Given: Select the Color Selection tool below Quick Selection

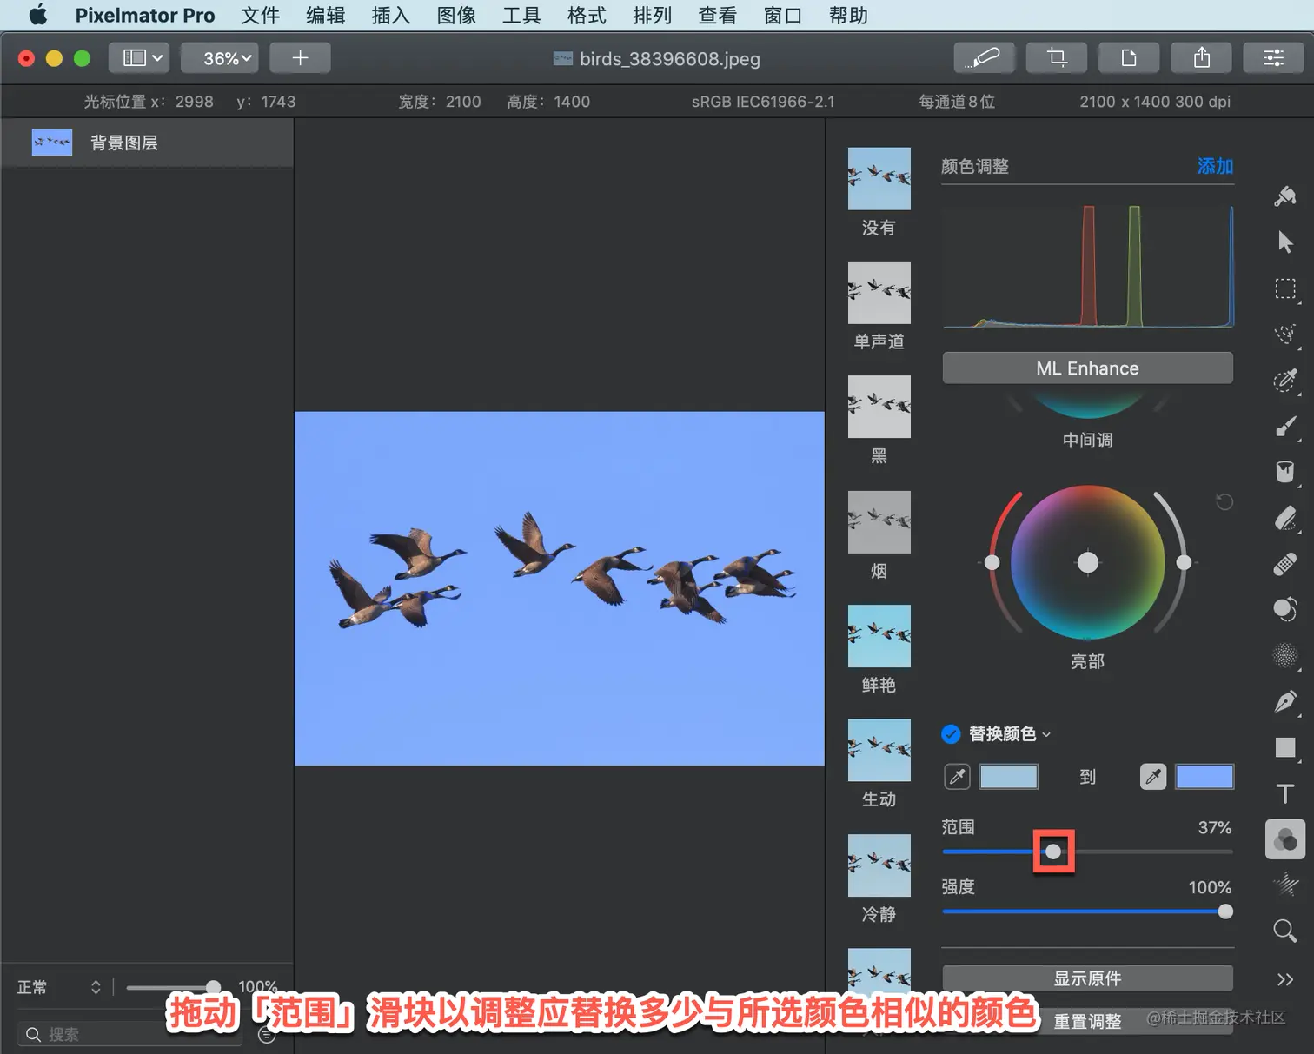Looking at the screenshot, I should click(1285, 380).
